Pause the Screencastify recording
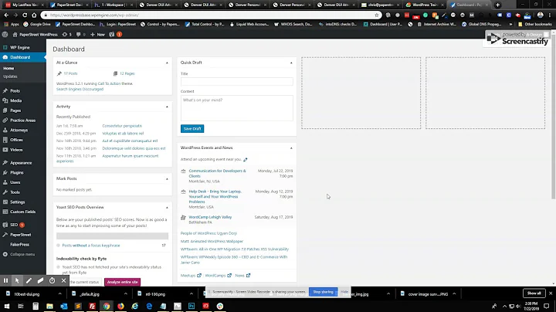This screenshot has height=312, width=556. tap(5, 281)
